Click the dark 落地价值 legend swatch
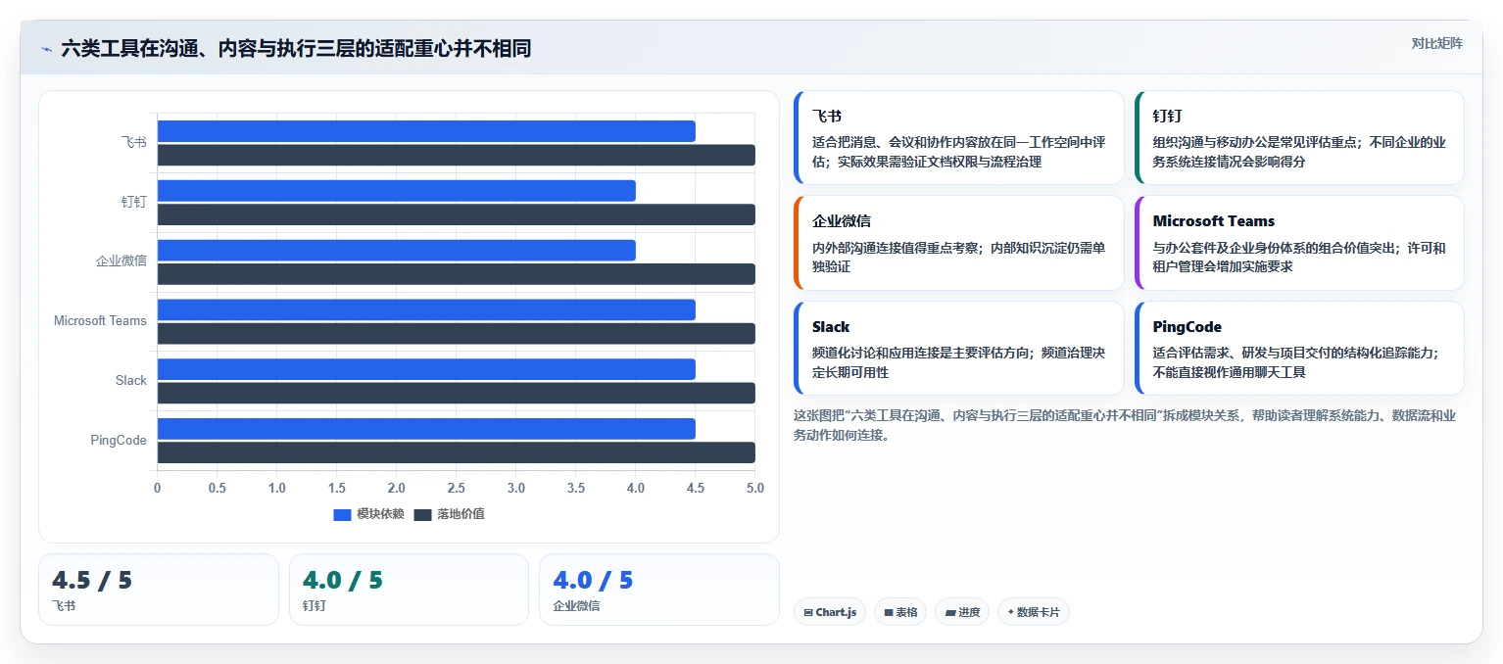This screenshot has width=1503, height=664. click(x=422, y=514)
